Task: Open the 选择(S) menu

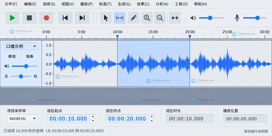Action: pyautogui.click(x=49, y=4)
